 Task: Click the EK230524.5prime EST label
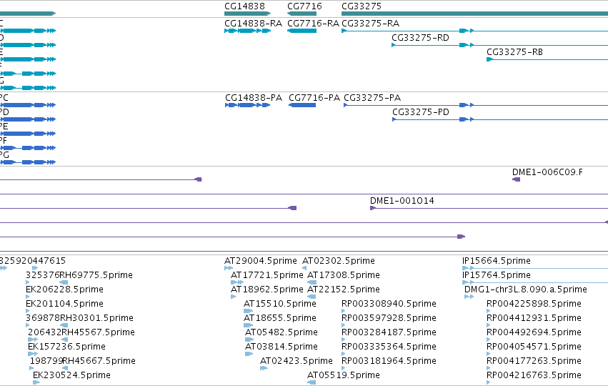pos(71,375)
